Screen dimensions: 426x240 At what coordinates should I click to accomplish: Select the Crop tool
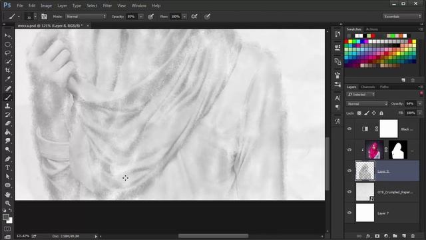pos(7,71)
